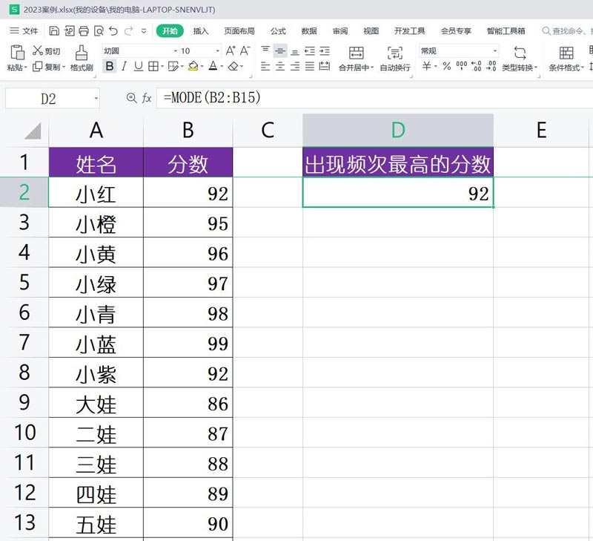593x541 pixels.
Task: Apply justify alignment
Action: pos(310,67)
